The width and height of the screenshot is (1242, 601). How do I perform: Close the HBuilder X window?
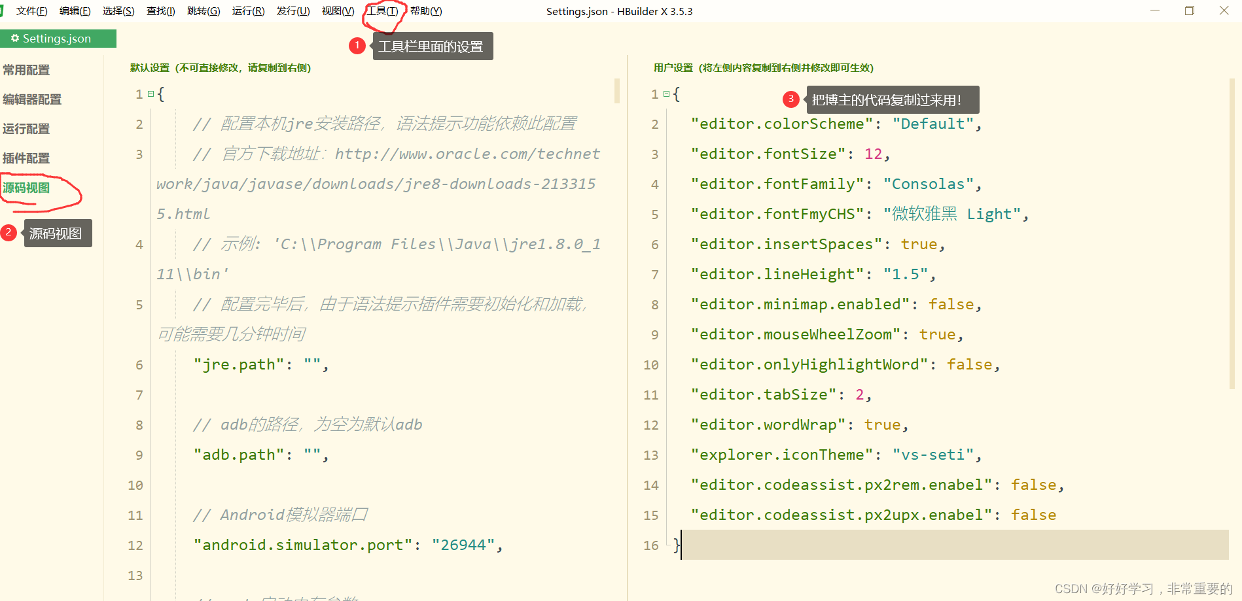coord(1224,10)
